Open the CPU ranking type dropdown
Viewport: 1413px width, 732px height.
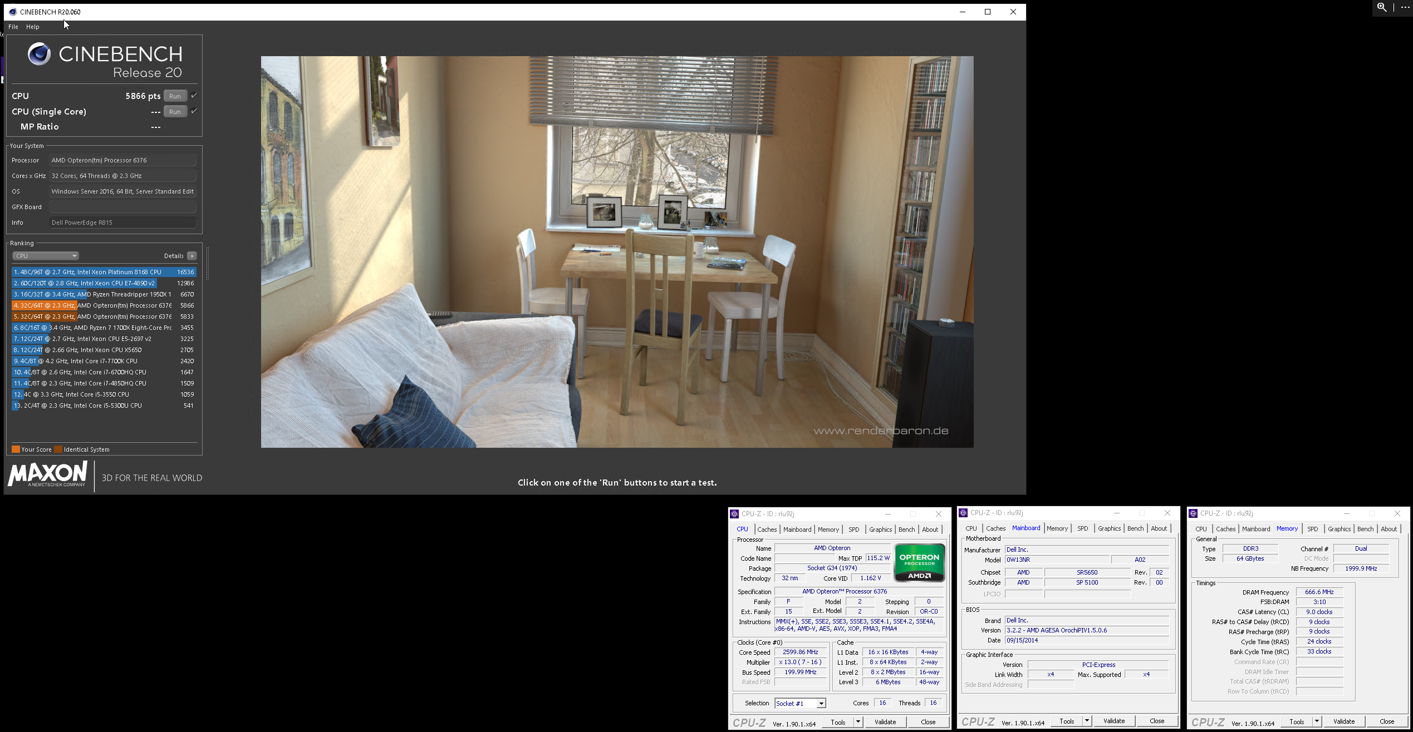click(x=46, y=256)
